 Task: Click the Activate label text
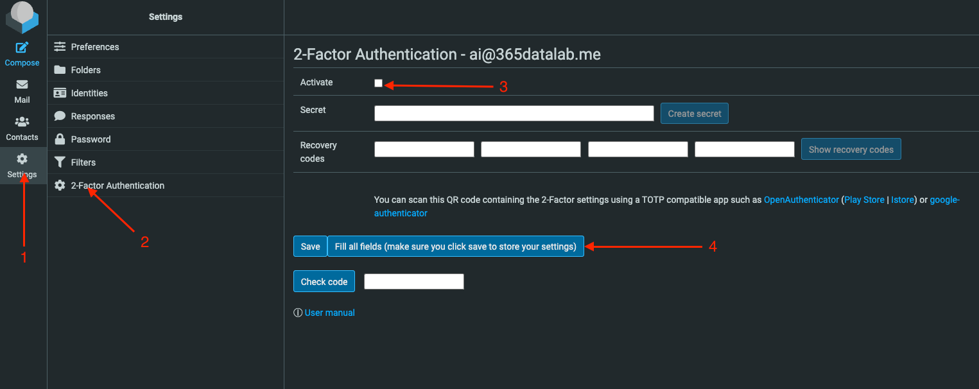(316, 82)
